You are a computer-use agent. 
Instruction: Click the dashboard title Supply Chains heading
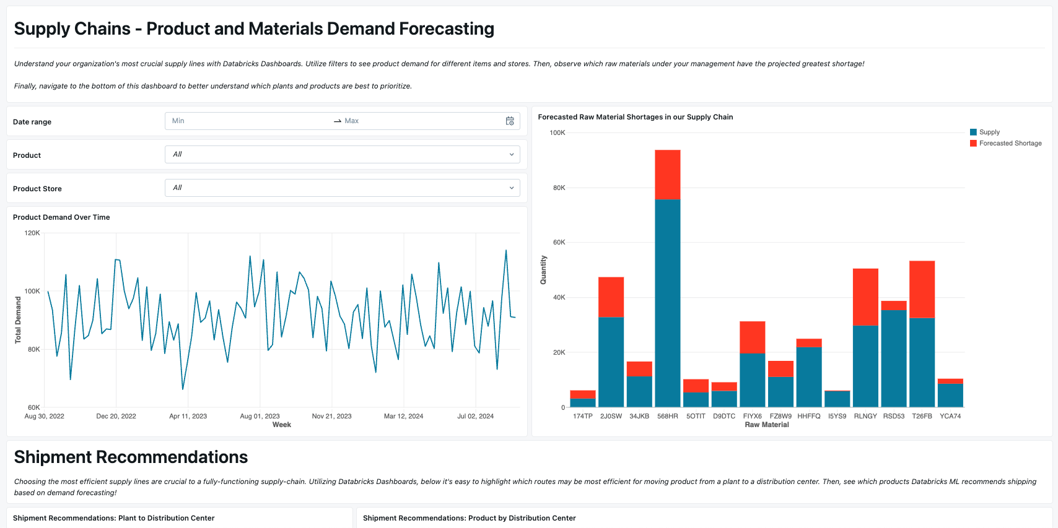[255, 28]
